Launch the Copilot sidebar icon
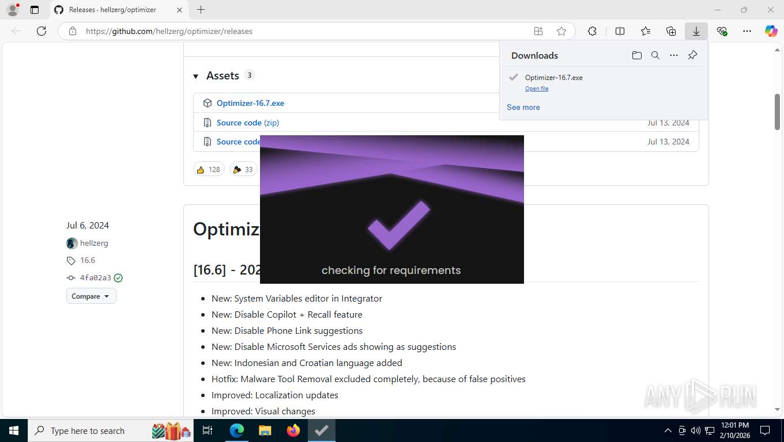The width and height of the screenshot is (784, 442). [x=771, y=31]
